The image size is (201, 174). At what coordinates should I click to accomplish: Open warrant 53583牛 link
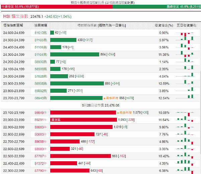coord(41,149)
